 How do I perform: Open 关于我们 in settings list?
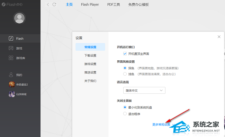click(90, 81)
